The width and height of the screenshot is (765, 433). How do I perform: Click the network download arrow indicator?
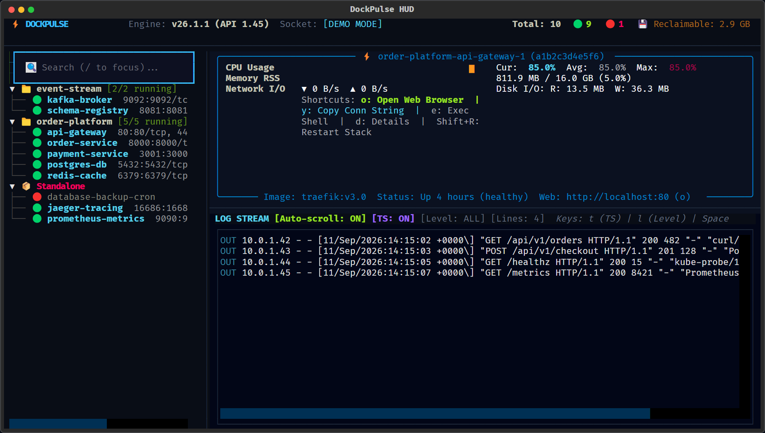(x=304, y=89)
